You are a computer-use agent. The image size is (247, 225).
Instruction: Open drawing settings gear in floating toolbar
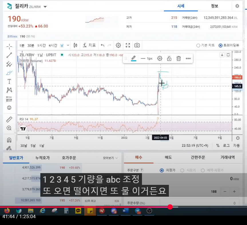160,58
